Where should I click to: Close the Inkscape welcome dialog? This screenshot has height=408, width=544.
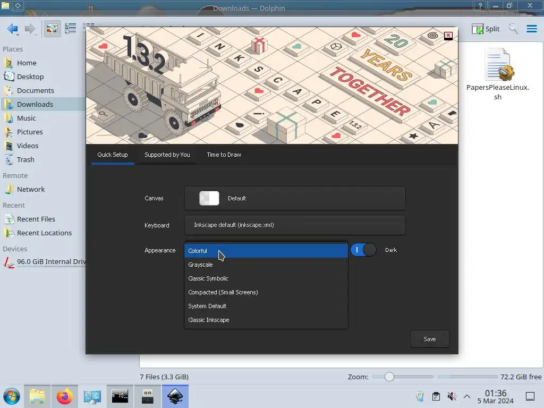[448, 36]
